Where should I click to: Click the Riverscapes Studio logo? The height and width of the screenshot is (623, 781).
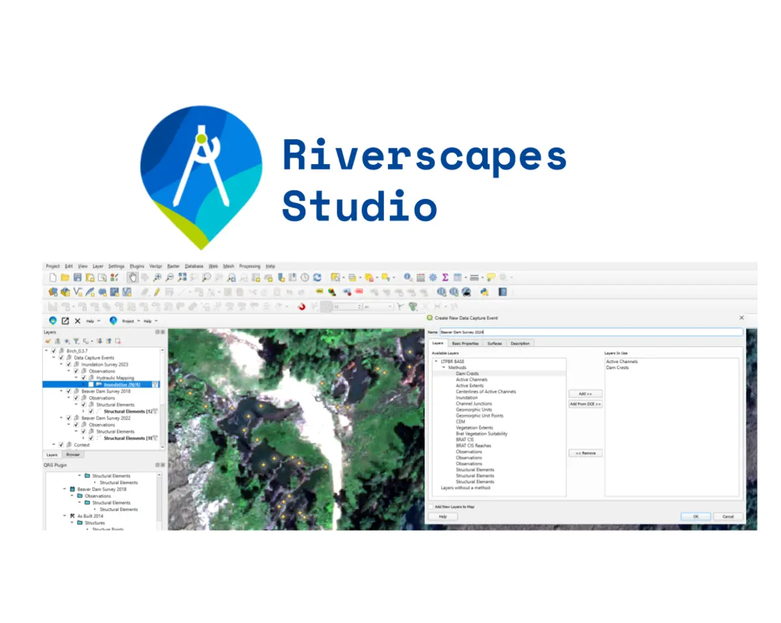click(x=201, y=174)
